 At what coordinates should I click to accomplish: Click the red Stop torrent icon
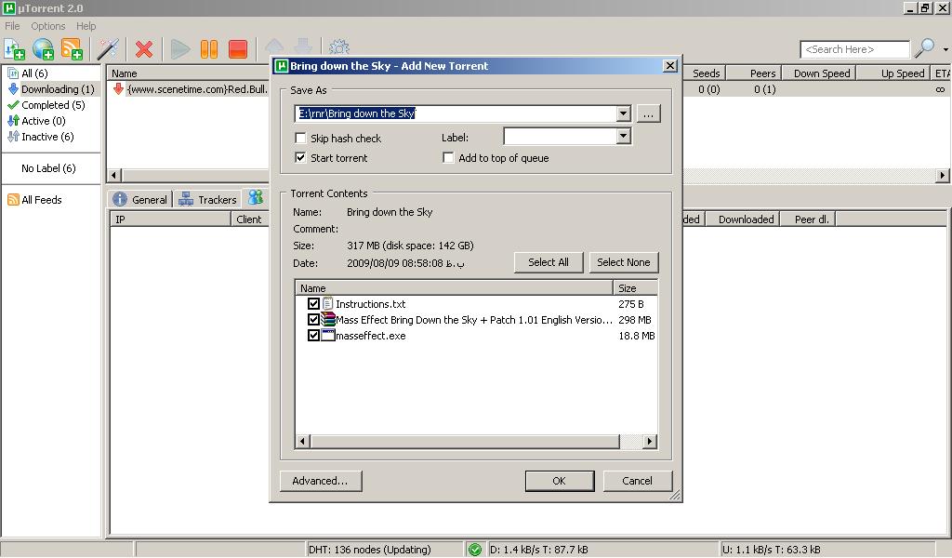pyautogui.click(x=238, y=49)
